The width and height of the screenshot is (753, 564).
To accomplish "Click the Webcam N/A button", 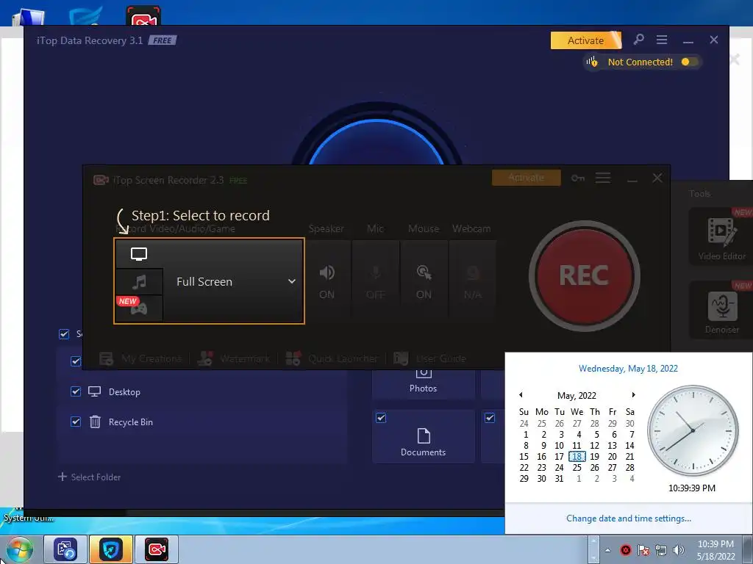I will click(473, 281).
